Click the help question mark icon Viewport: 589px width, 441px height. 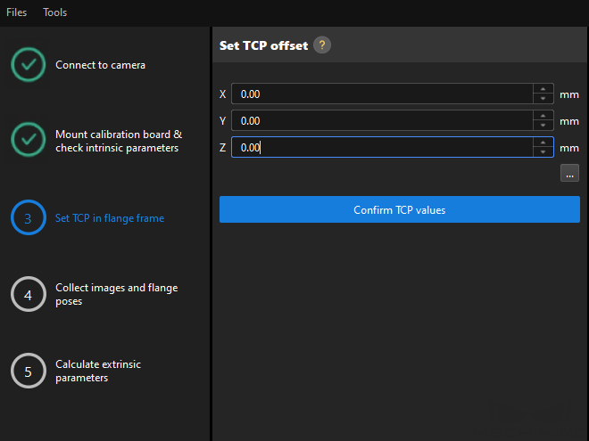(322, 45)
